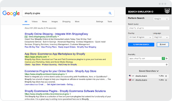Click the Oberlo sitelink
Image resolution: width=172 pixels, height=101 pixels.
tap(28, 65)
